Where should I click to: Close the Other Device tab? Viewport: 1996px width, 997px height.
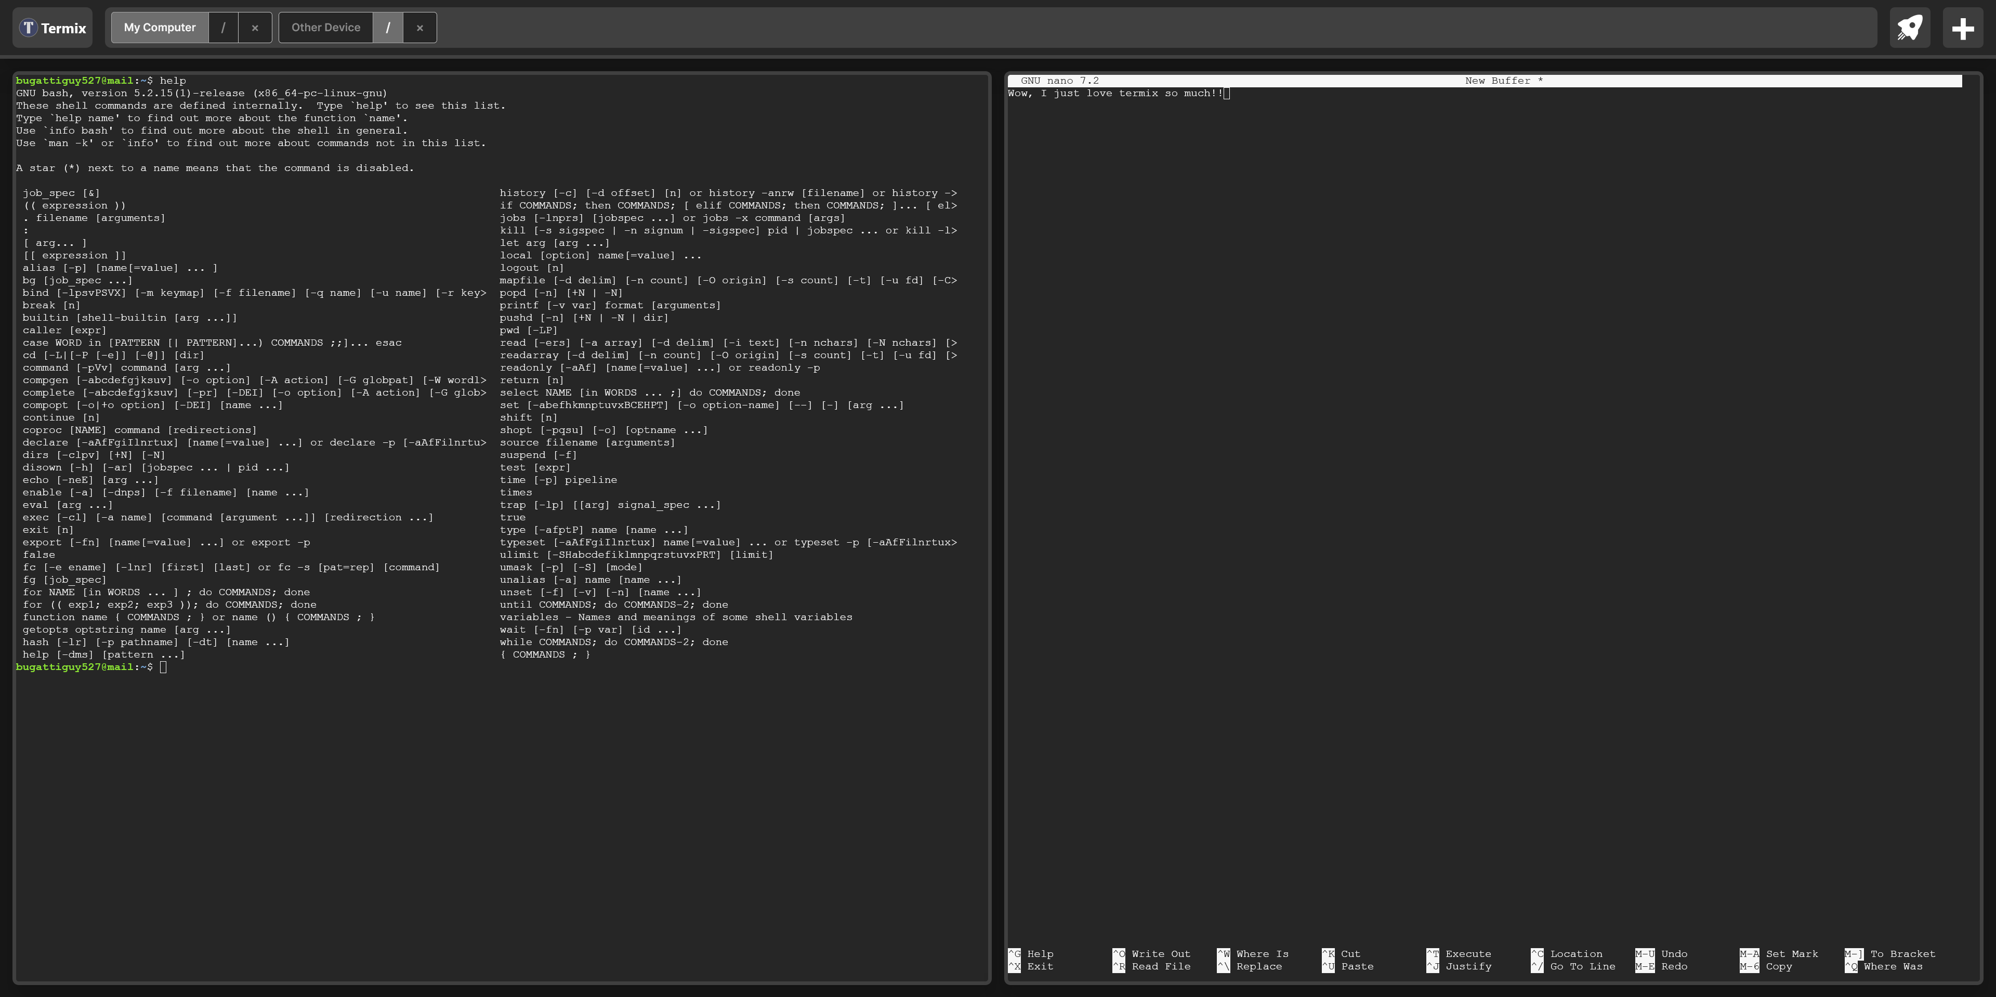420,28
